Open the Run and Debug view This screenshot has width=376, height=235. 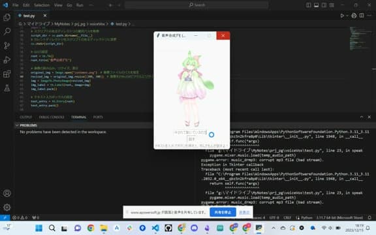pos(7,59)
